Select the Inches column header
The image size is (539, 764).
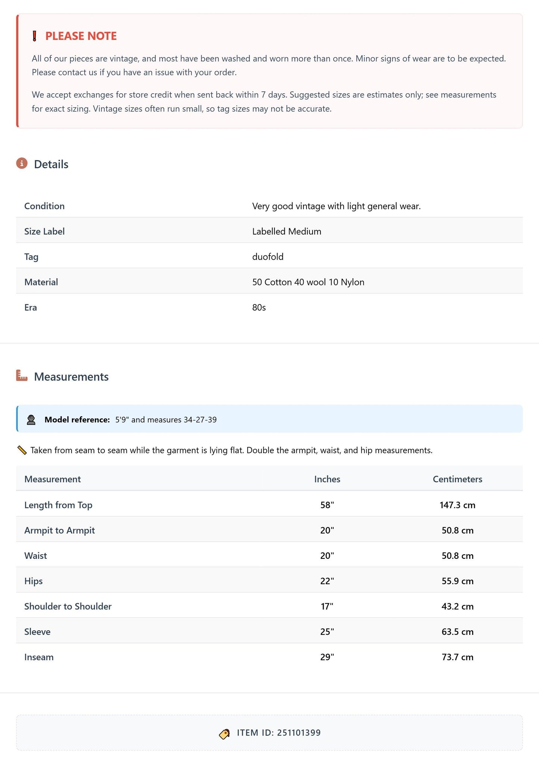click(x=327, y=479)
